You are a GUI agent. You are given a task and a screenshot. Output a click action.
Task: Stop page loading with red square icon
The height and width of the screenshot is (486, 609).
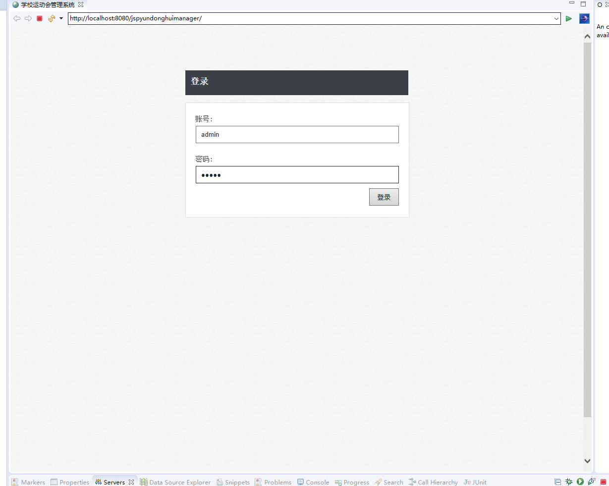click(x=40, y=18)
